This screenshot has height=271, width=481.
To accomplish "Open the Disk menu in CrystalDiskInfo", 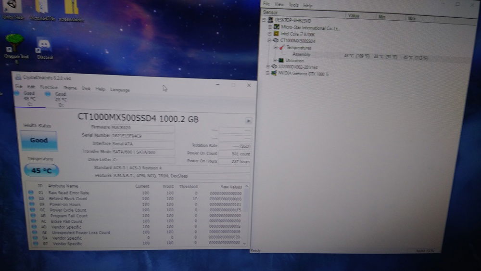I will coord(86,89).
